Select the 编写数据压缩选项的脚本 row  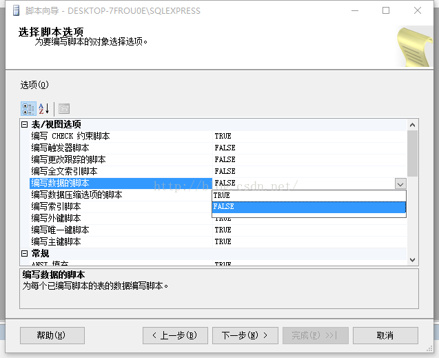tap(121, 195)
